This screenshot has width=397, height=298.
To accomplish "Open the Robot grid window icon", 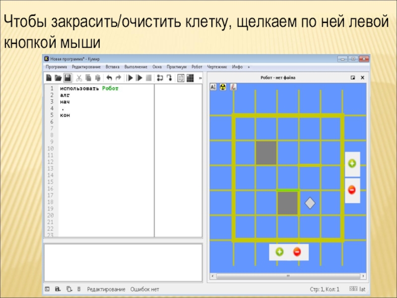I will 190,78.
